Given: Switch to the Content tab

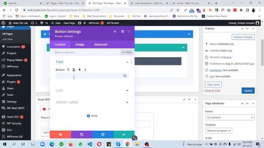Looking at the screenshot, I should click(x=60, y=44).
